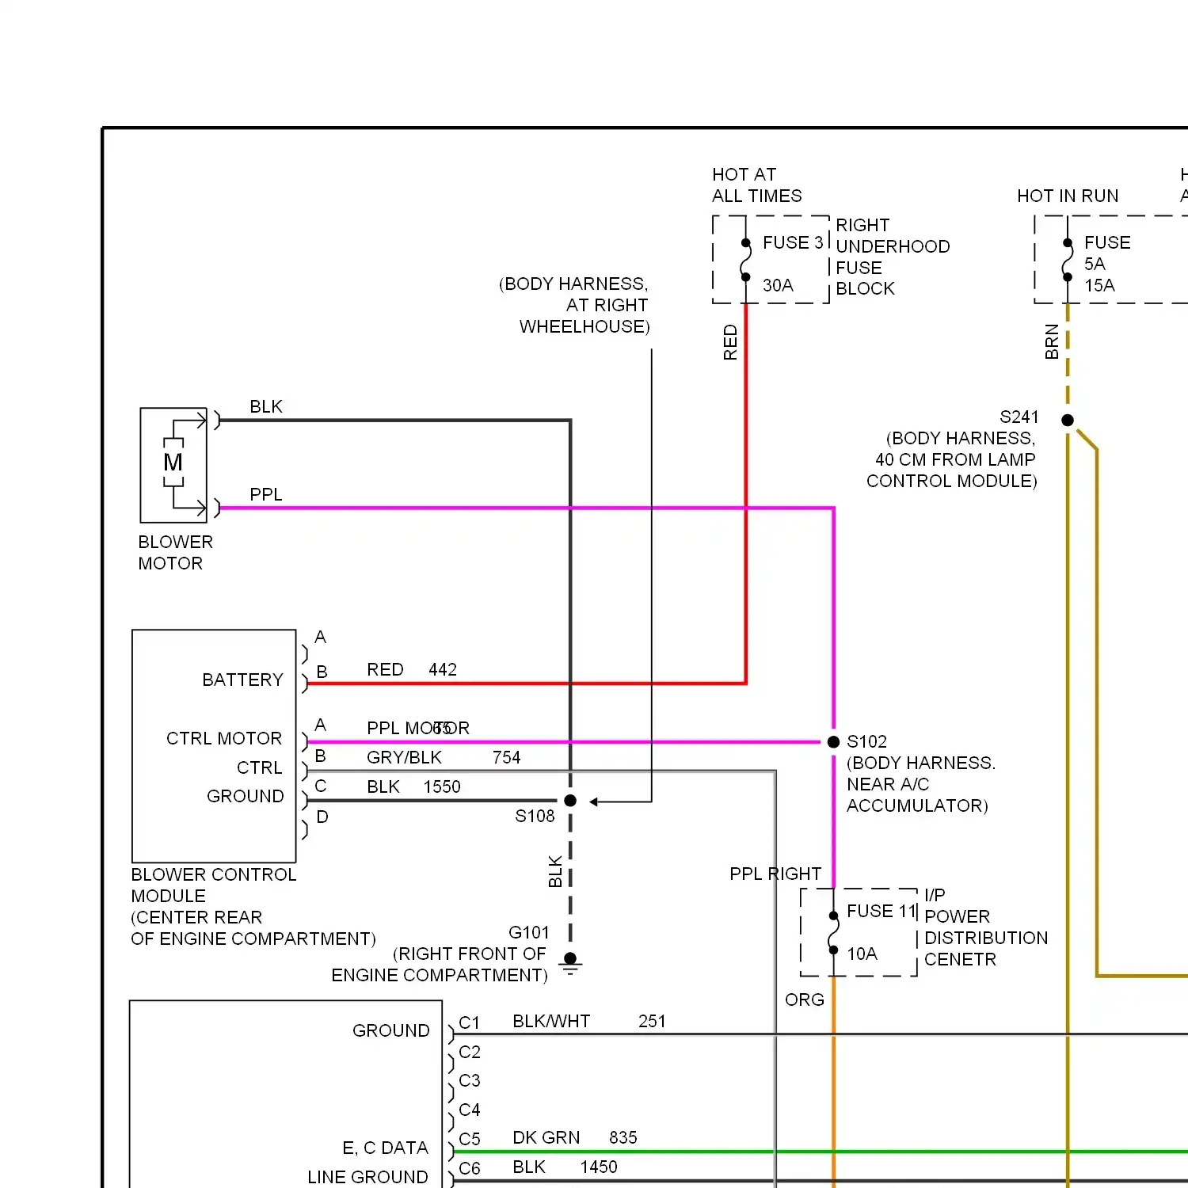Click the CTRL MOTOR pin label
1188x1188 pixels.
coord(224,739)
